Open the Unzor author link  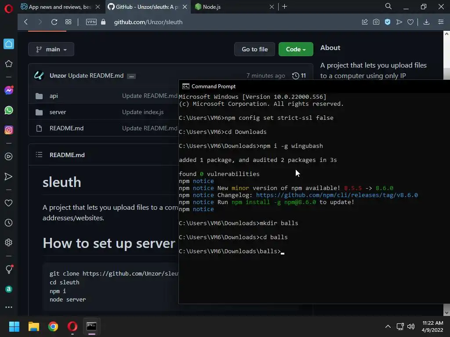point(58,75)
